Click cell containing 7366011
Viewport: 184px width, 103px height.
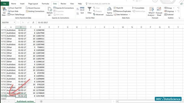[x=40, y=47]
